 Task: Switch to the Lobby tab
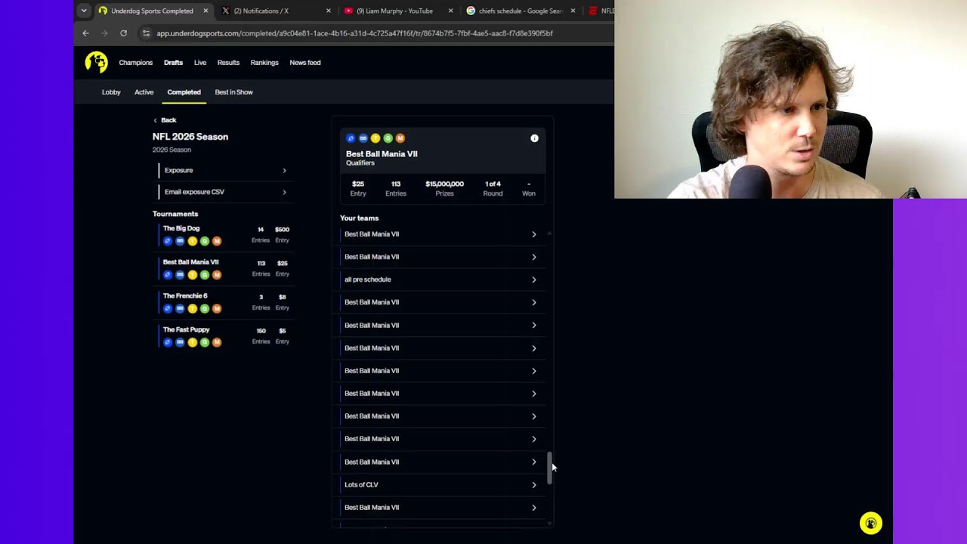pyautogui.click(x=111, y=92)
